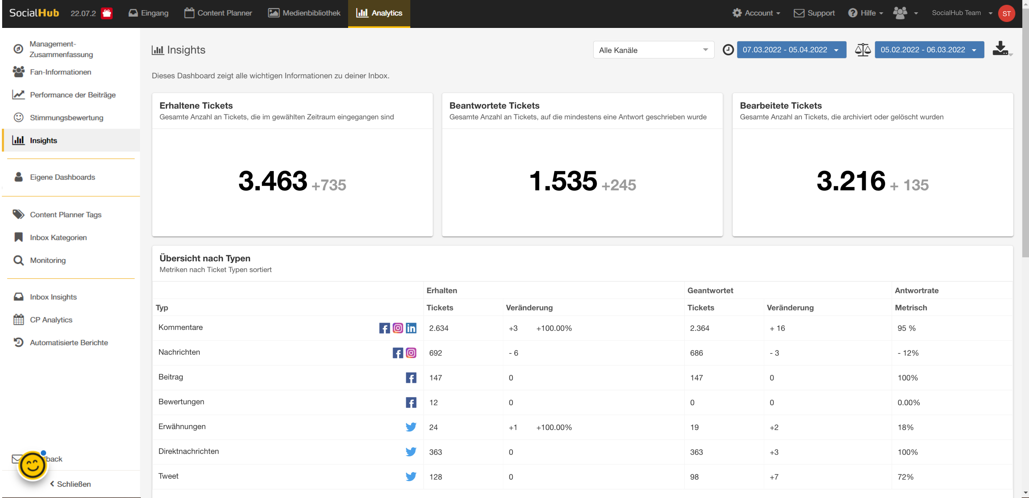
Task: Click the red gift icon near version number
Action: pos(107,13)
